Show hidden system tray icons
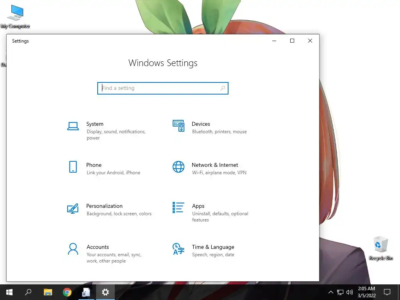The width and height of the screenshot is (400, 300). pyautogui.click(x=330, y=292)
